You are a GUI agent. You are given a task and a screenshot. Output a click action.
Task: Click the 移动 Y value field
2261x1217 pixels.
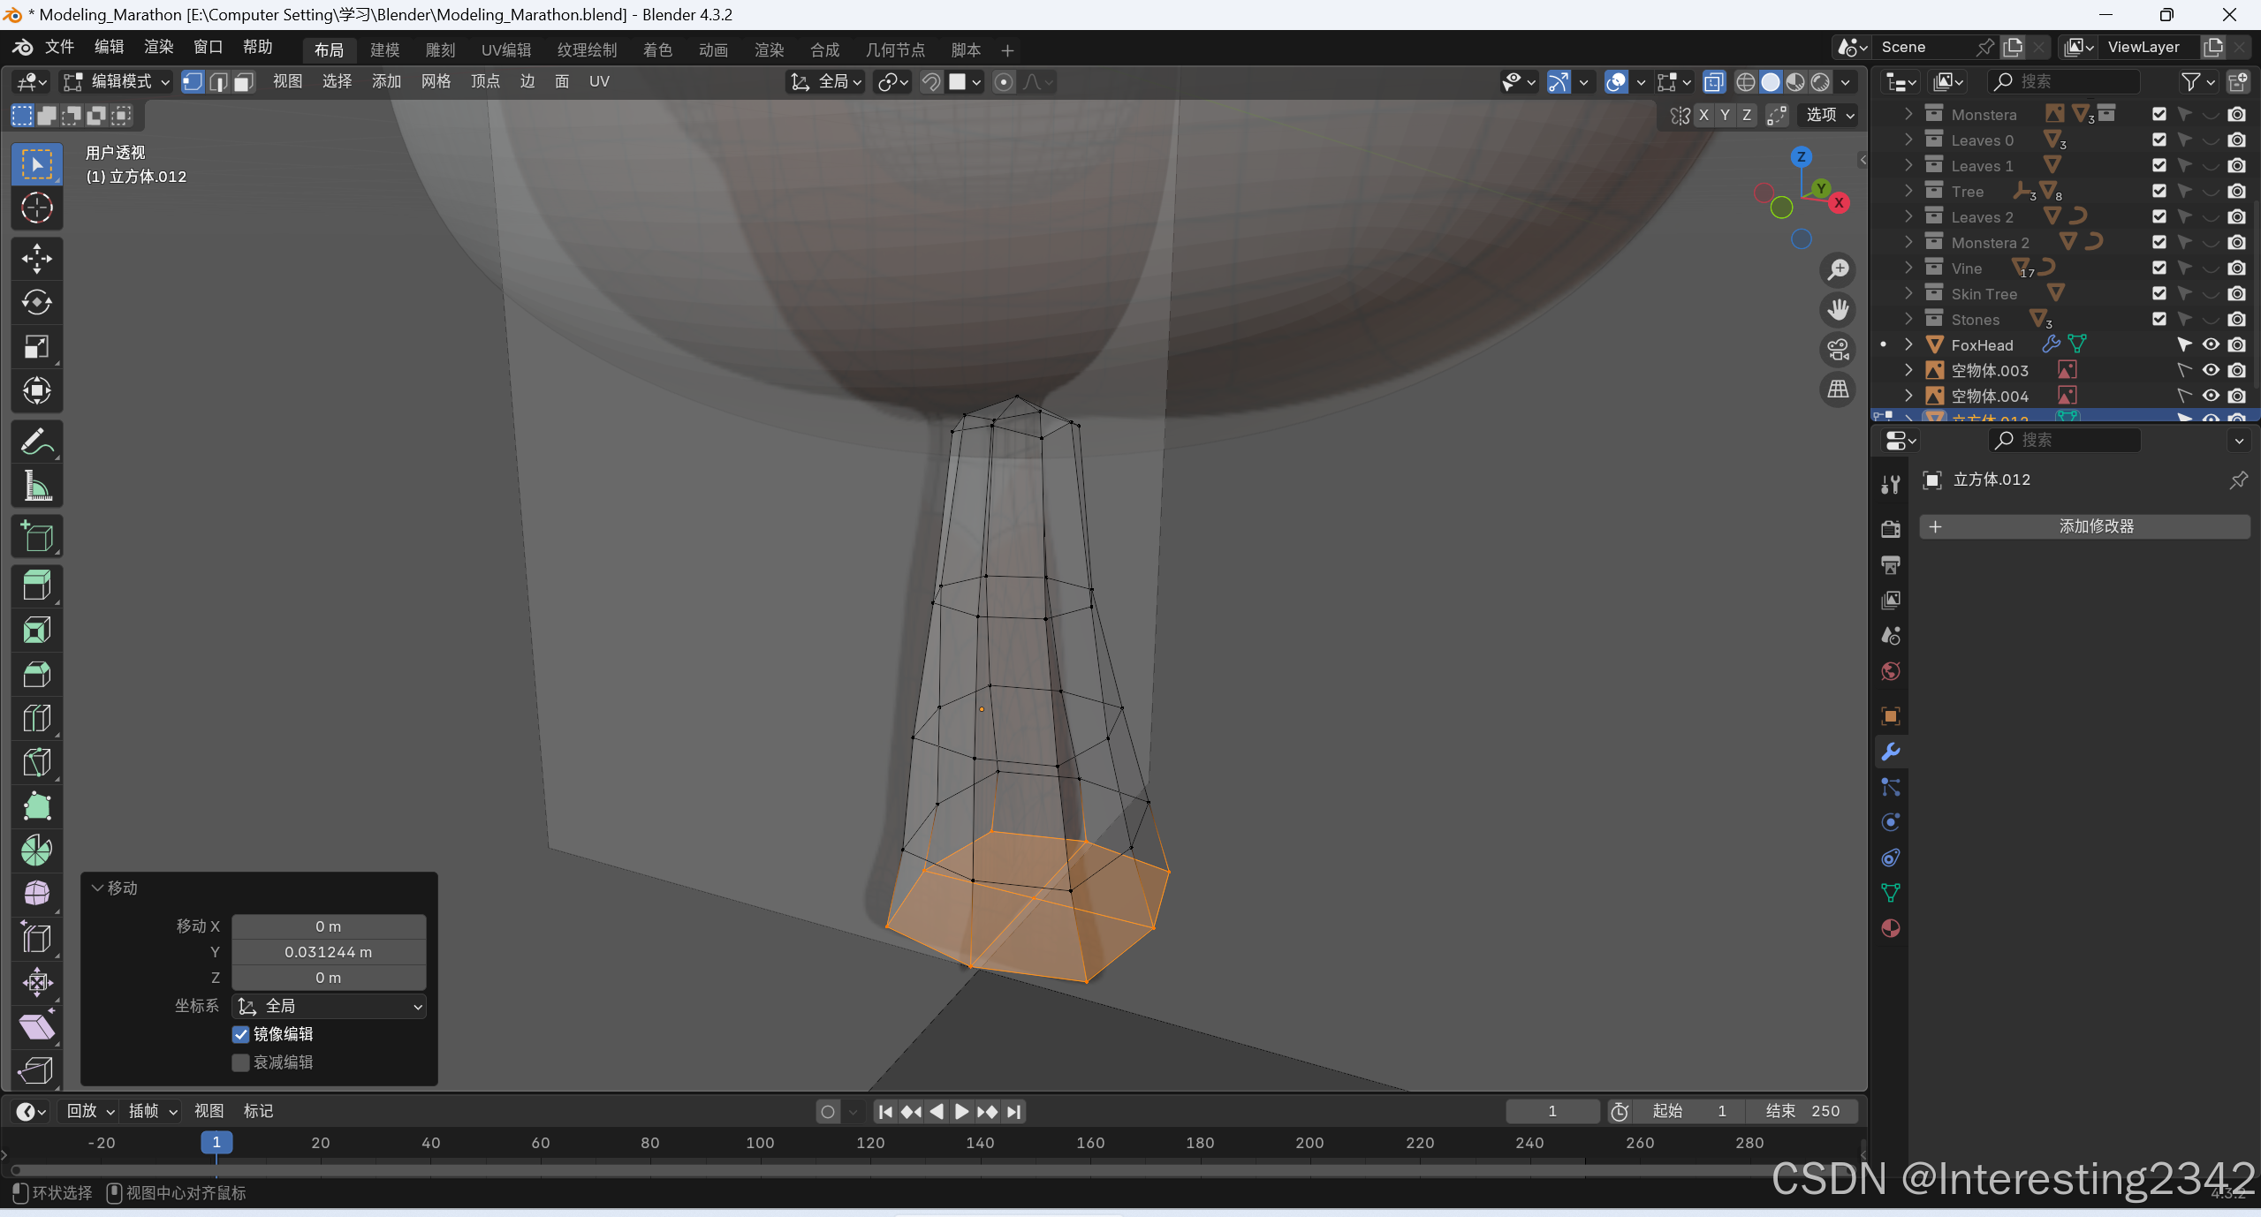click(x=329, y=952)
